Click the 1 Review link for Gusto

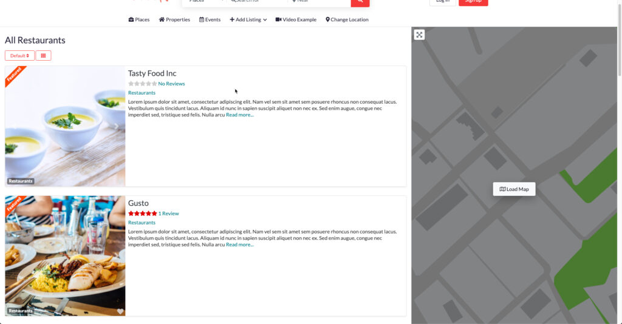[169, 214]
